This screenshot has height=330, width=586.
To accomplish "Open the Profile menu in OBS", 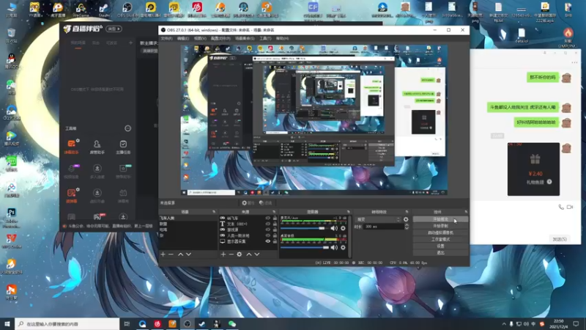I will 220,39.
